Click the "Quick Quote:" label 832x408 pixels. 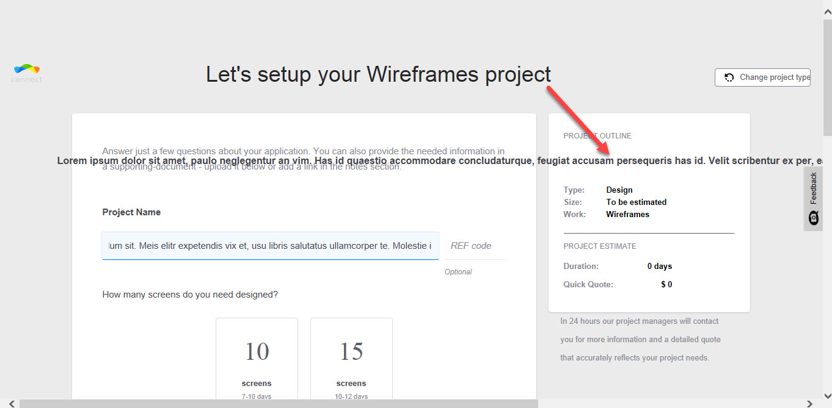(x=588, y=285)
